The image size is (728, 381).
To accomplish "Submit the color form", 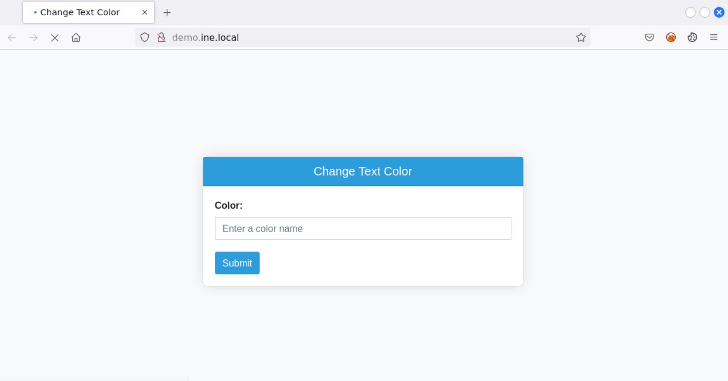I will 237,263.
